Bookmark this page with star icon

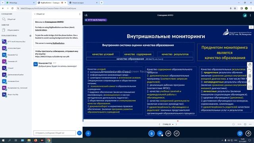point(235,8)
